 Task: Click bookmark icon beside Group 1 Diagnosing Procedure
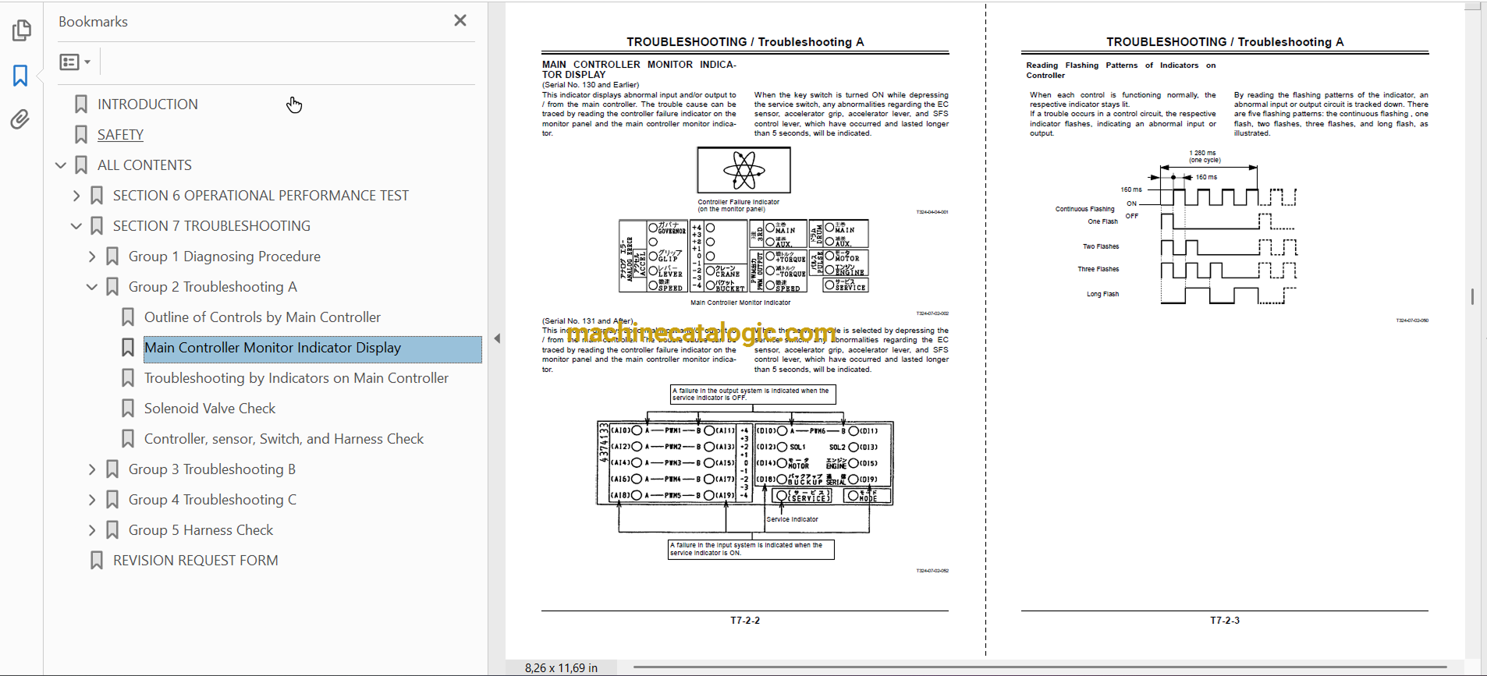coord(112,256)
